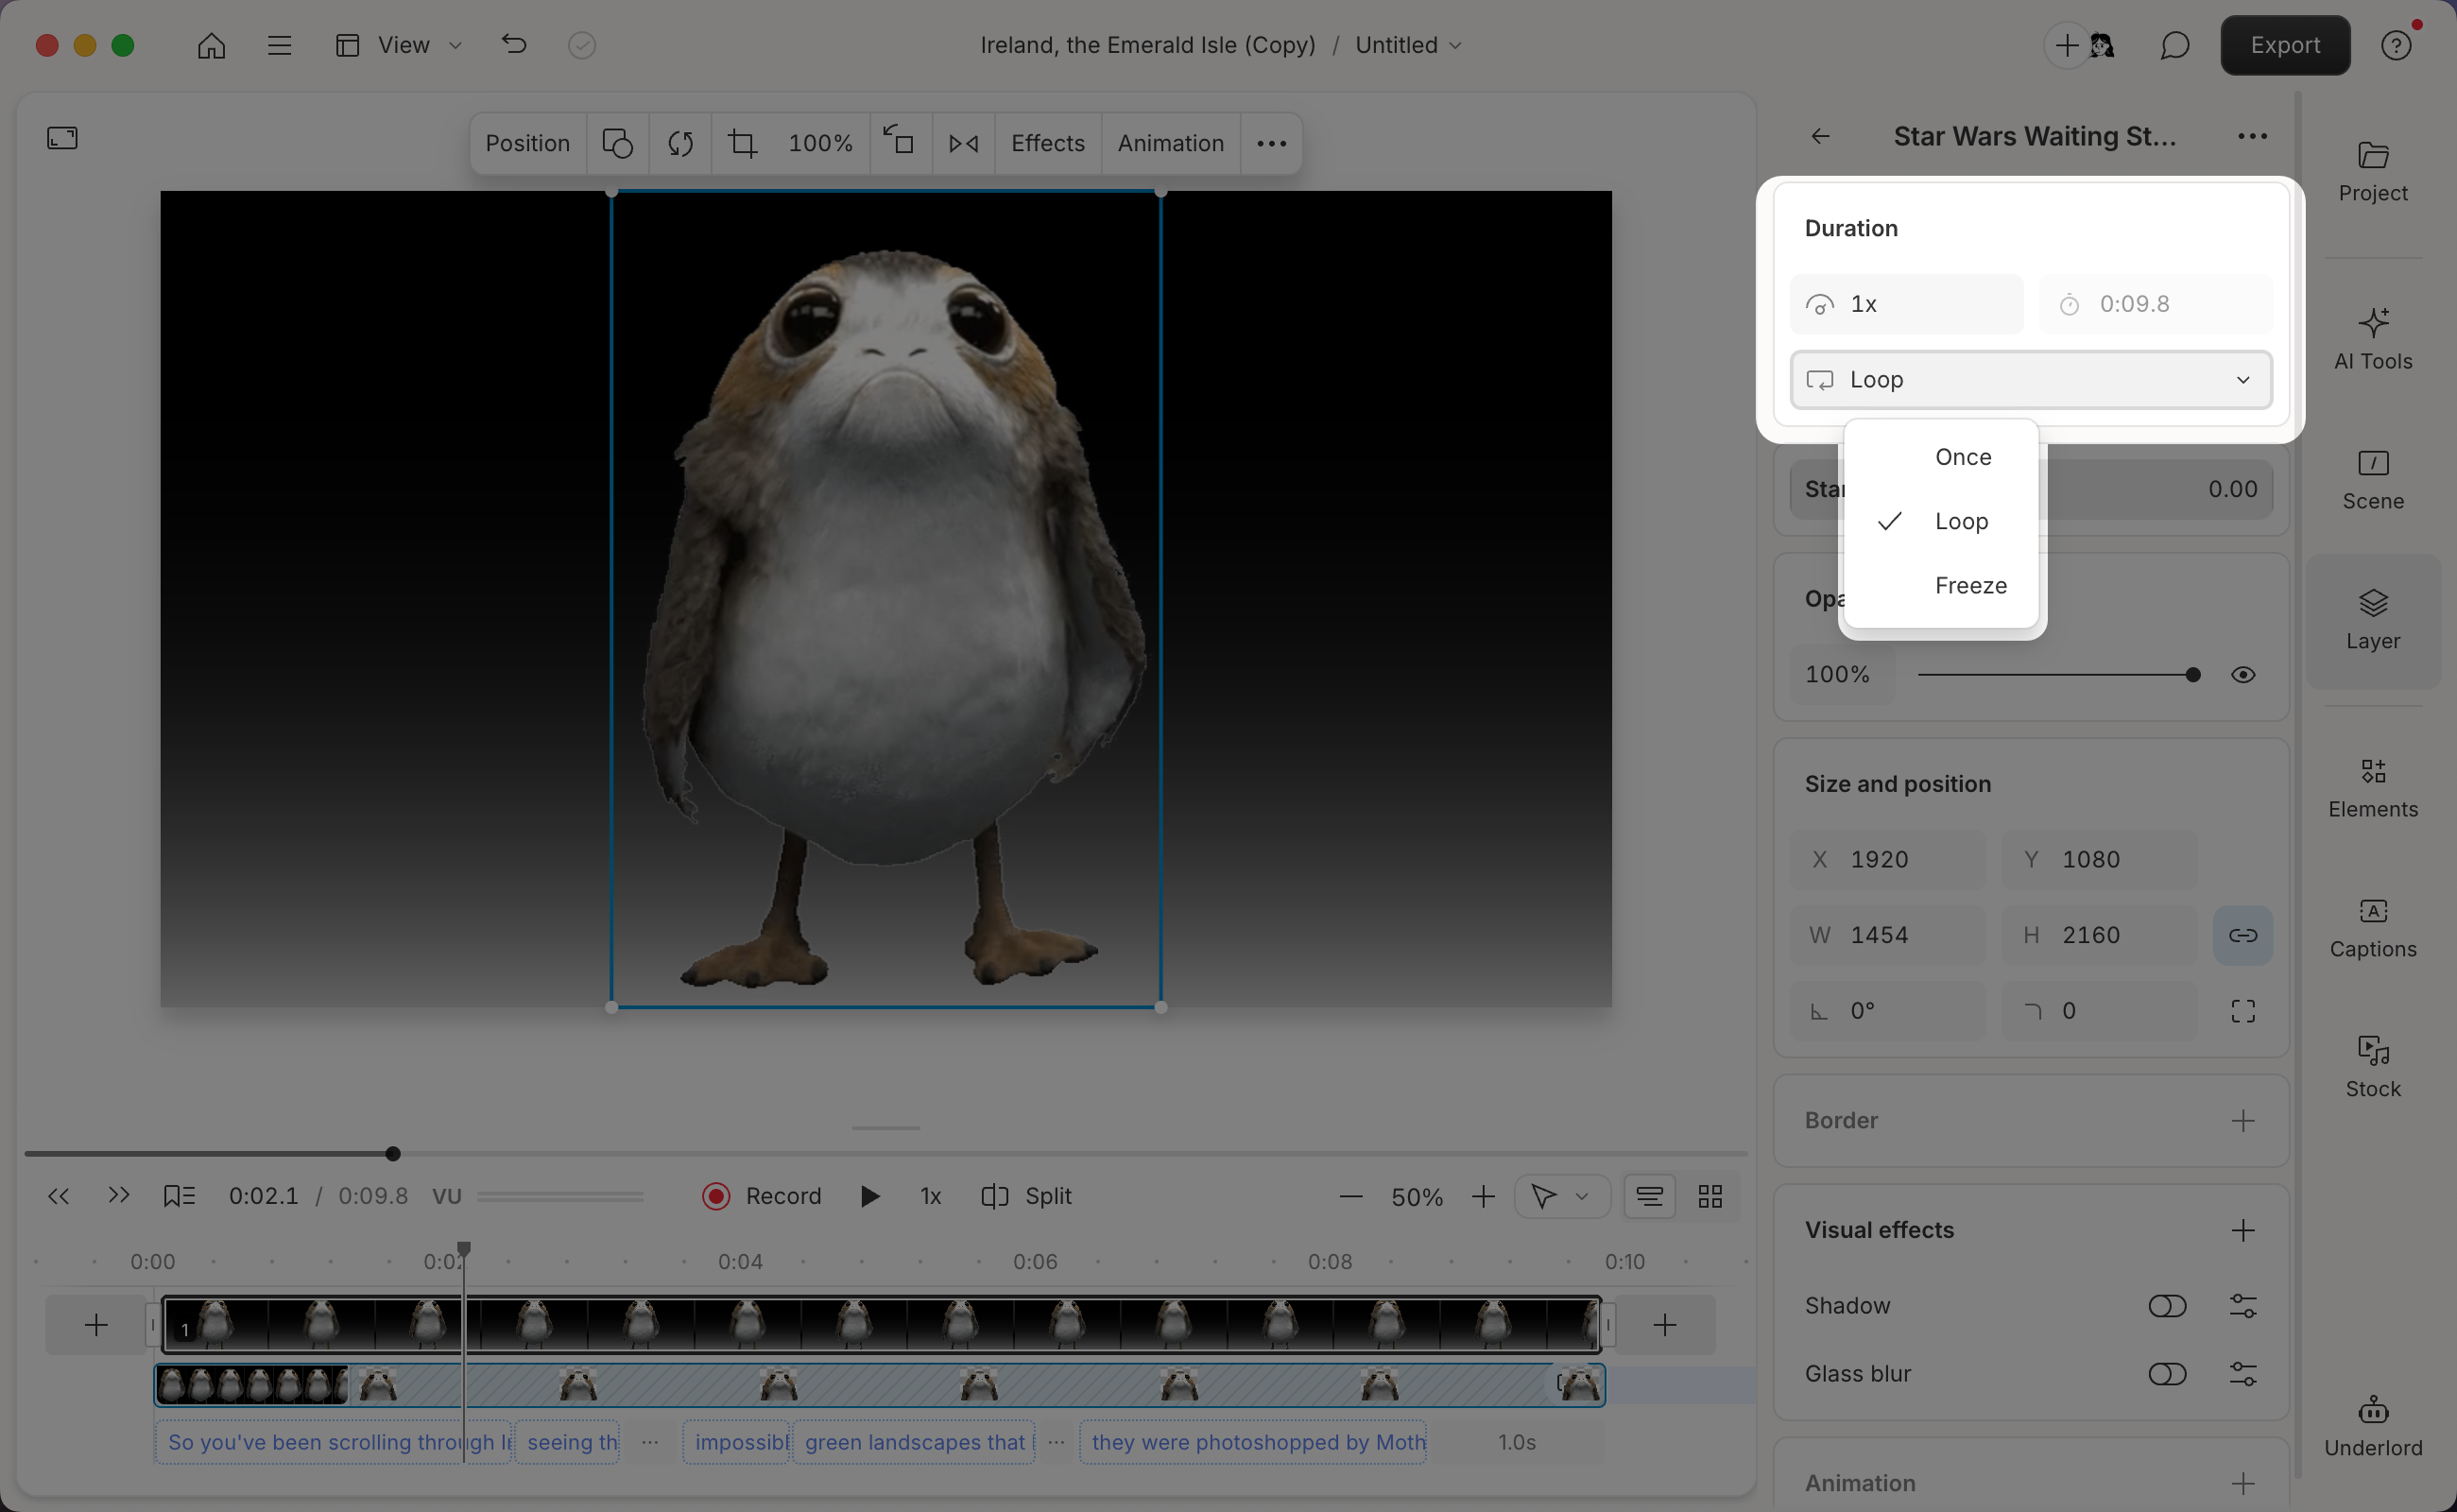
Task: Switch to timeline list view icon
Action: [1649, 1196]
